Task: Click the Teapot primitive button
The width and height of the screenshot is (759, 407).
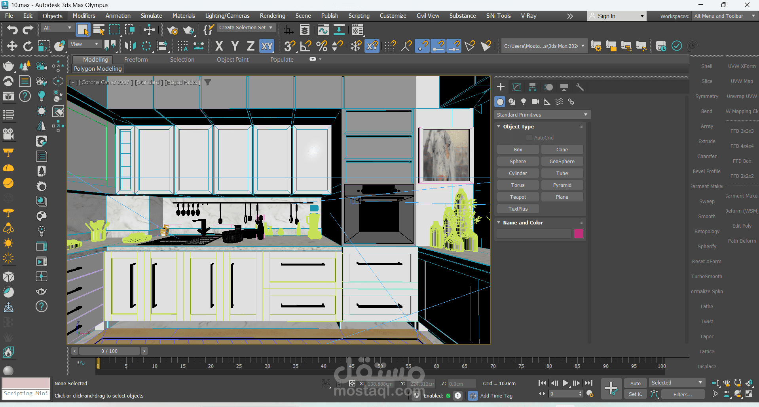Action: tap(518, 197)
